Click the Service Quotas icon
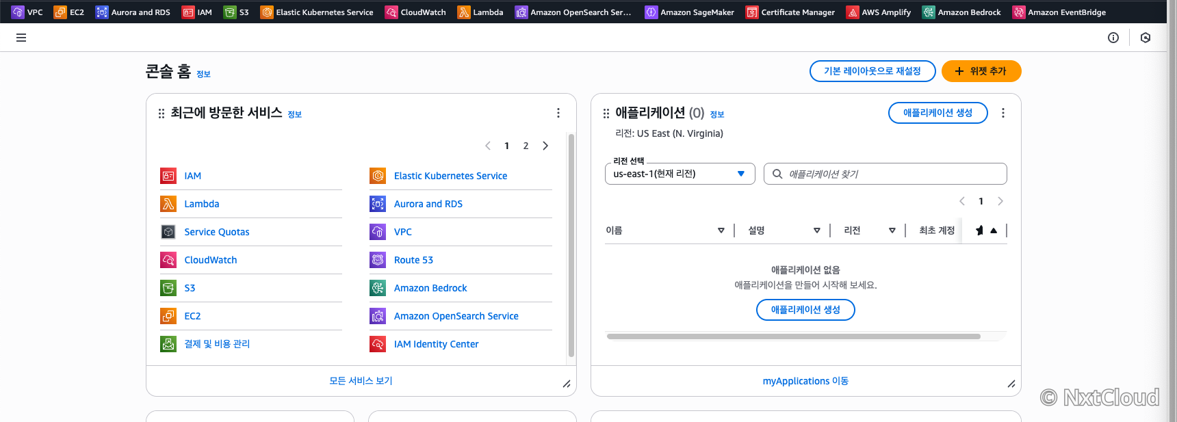 [x=168, y=232]
